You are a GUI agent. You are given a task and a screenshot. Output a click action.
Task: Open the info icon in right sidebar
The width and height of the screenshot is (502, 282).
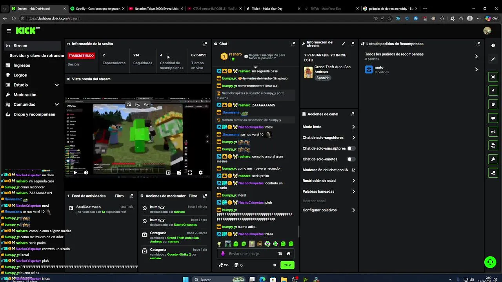pos(493,45)
